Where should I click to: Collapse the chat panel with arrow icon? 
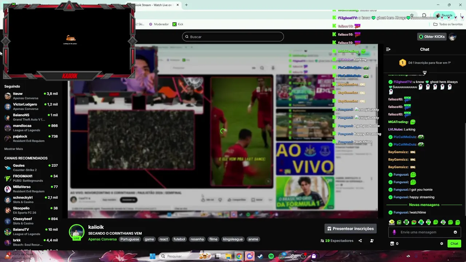pyautogui.click(x=388, y=49)
